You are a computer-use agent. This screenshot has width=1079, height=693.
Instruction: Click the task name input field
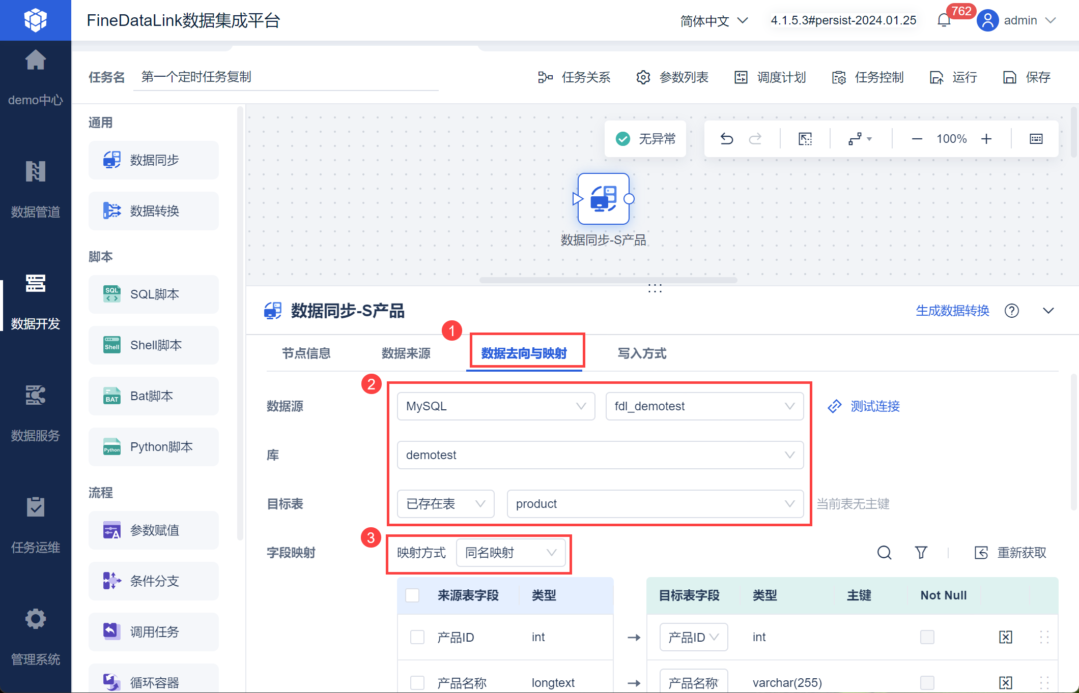285,77
